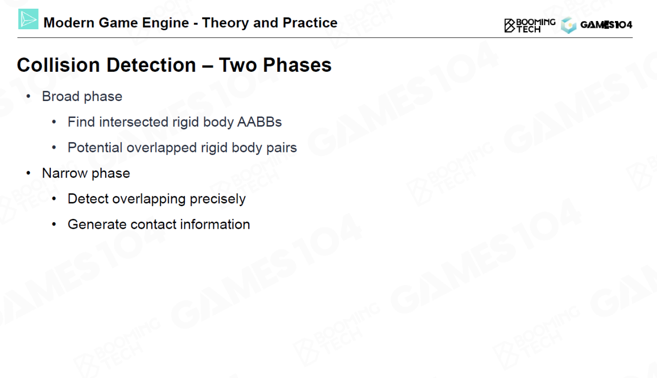Click the horizontal divider under the header
The image size is (657, 378).
pyautogui.click(x=328, y=37)
